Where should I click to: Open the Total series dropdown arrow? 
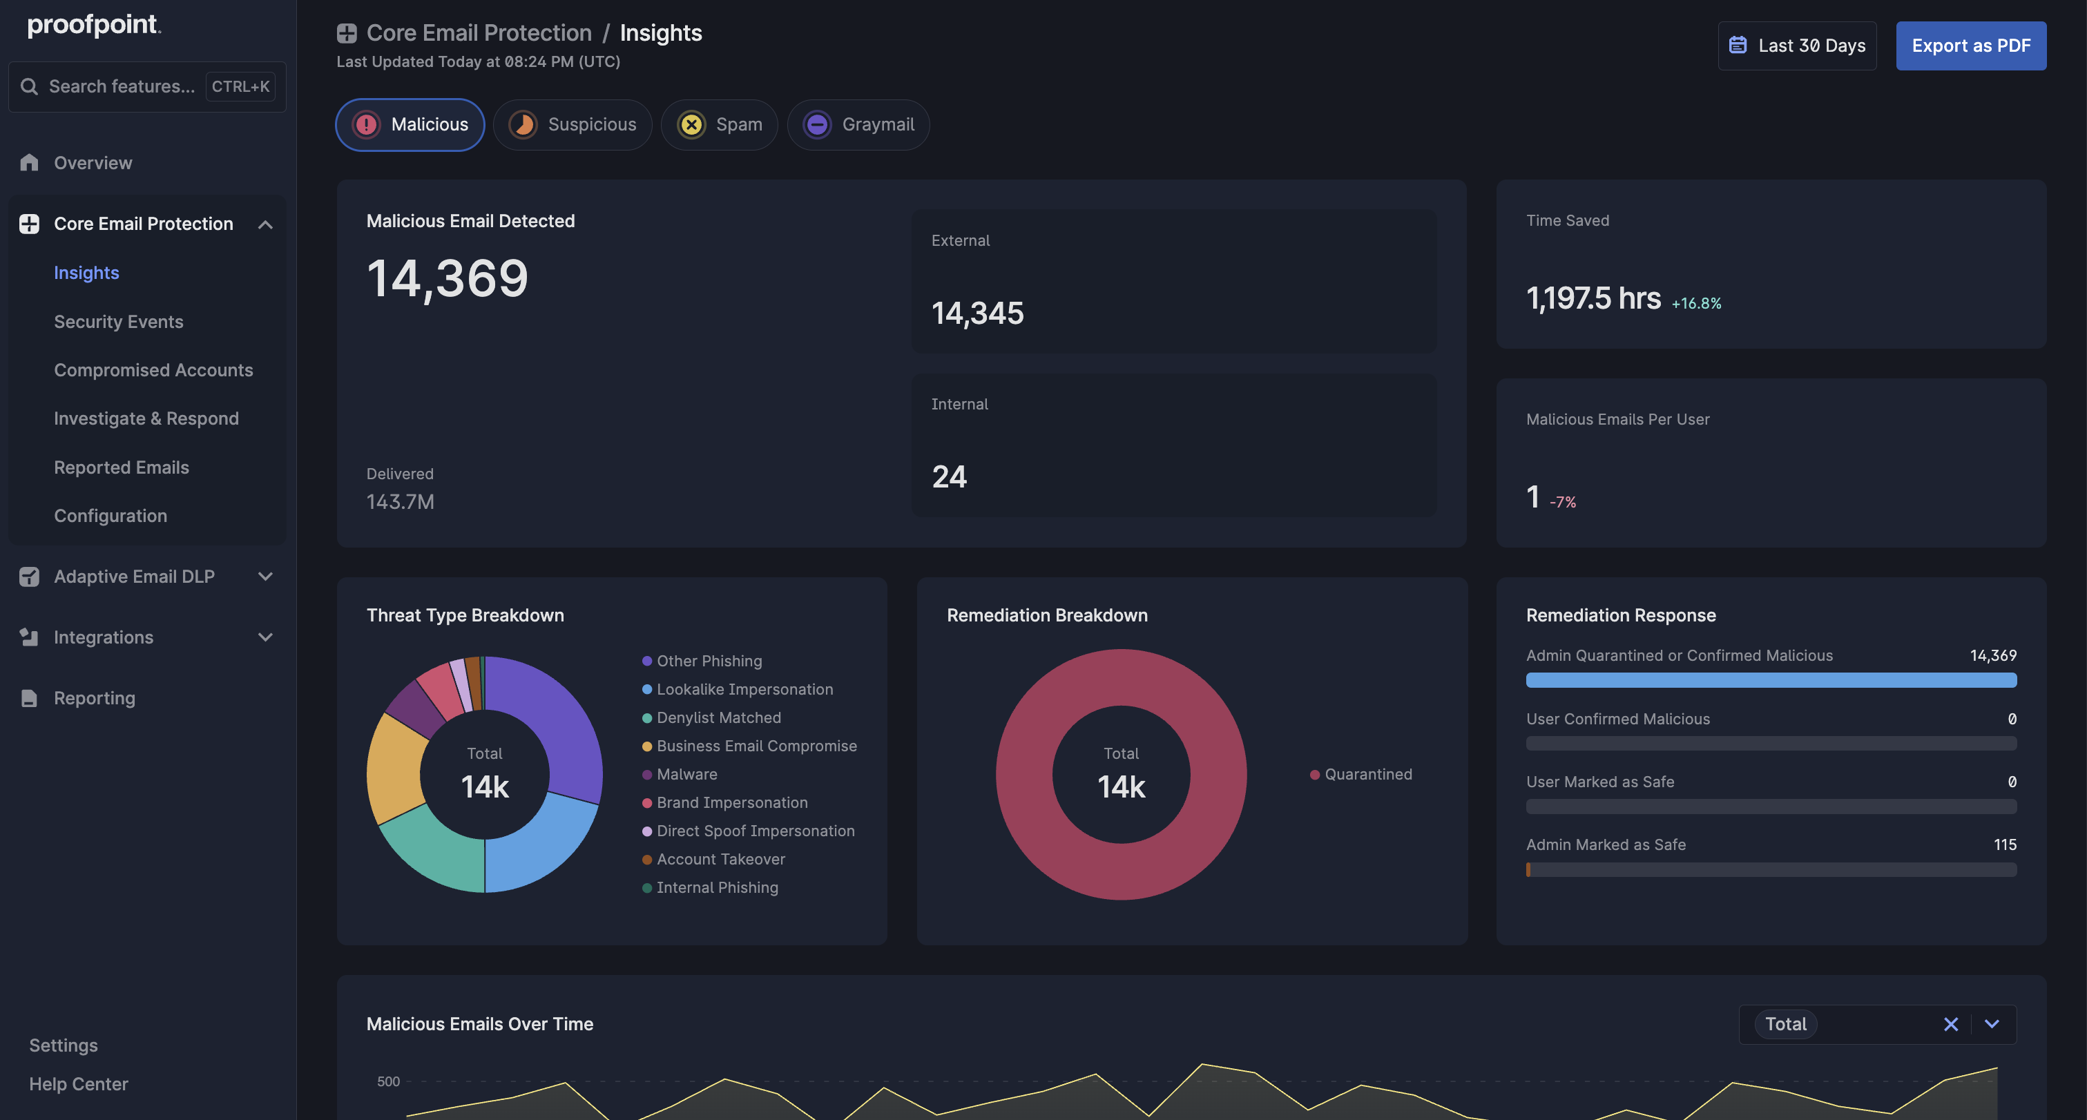click(1992, 1025)
